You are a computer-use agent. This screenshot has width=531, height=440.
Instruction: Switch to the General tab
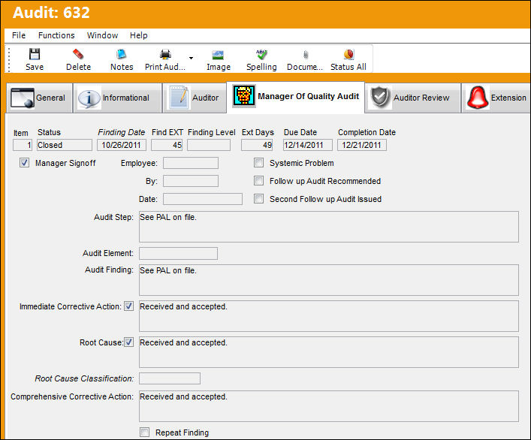coord(39,98)
